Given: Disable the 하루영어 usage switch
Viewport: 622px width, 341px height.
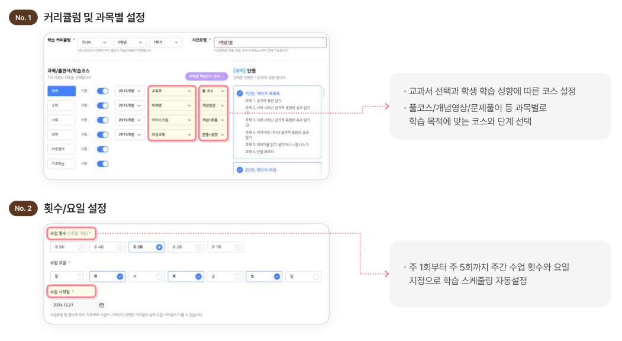Looking at the screenshot, I should [102, 149].
